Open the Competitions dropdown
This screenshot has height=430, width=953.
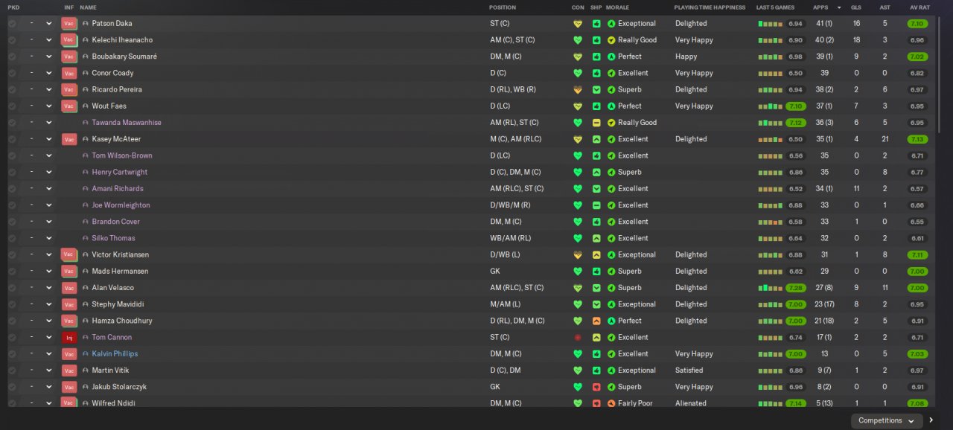[886, 420]
